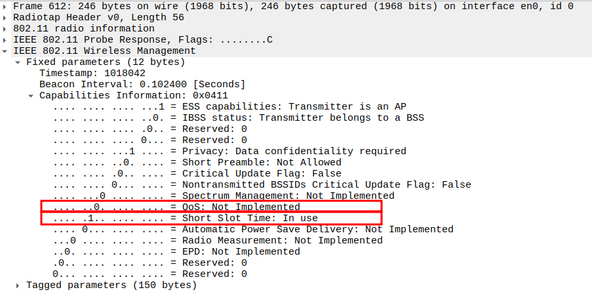This screenshot has height=294, width=592.
Task: Expand IEEE 802.11 Probe Response section
Action: pos(6,39)
